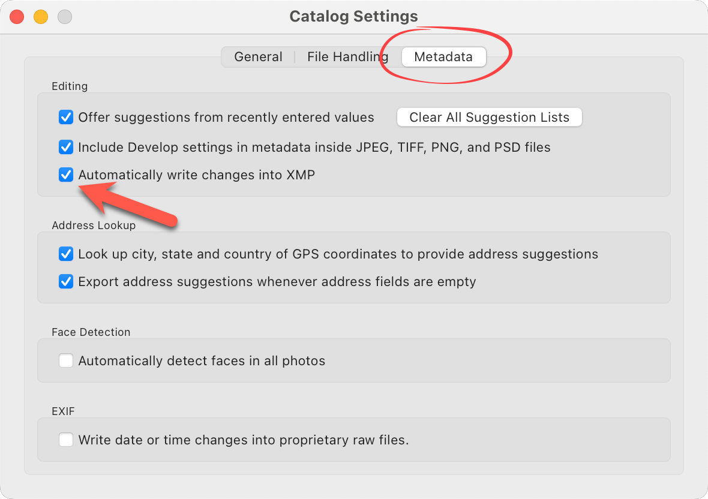Disable GPS coordinates address lookup checkbox
The image size is (708, 499).
point(66,254)
